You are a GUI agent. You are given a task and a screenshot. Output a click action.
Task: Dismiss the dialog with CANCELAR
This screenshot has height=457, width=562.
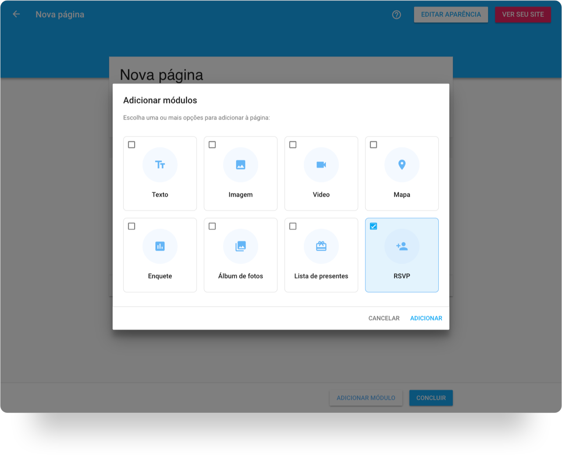coord(384,318)
